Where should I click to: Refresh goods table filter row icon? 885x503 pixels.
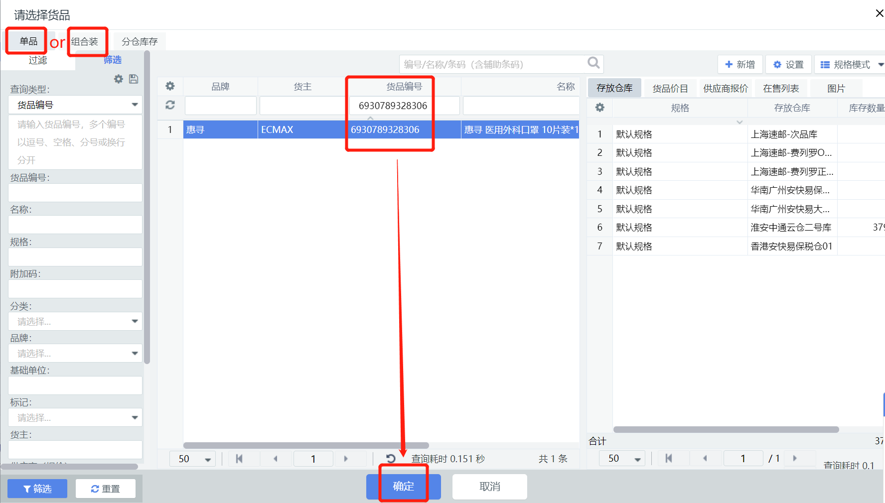(x=170, y=105)
